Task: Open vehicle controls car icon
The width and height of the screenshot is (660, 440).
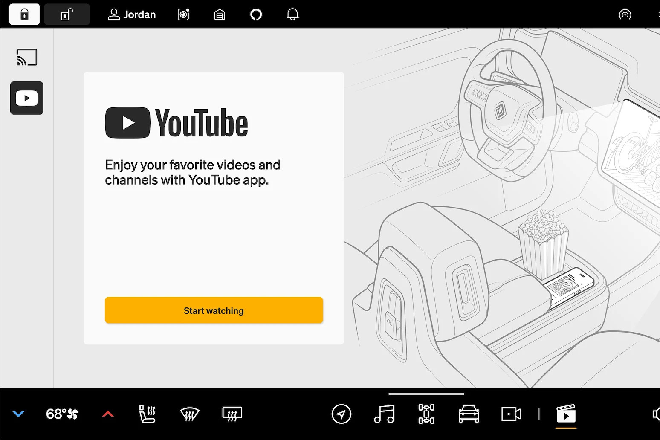Action: pos(469,414)
